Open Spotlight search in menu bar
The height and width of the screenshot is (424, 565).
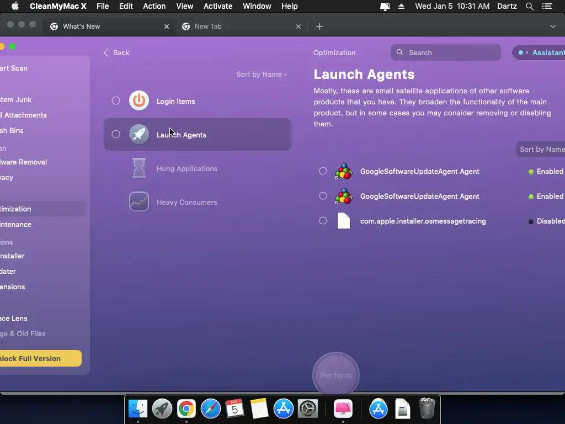click(529, 6)
